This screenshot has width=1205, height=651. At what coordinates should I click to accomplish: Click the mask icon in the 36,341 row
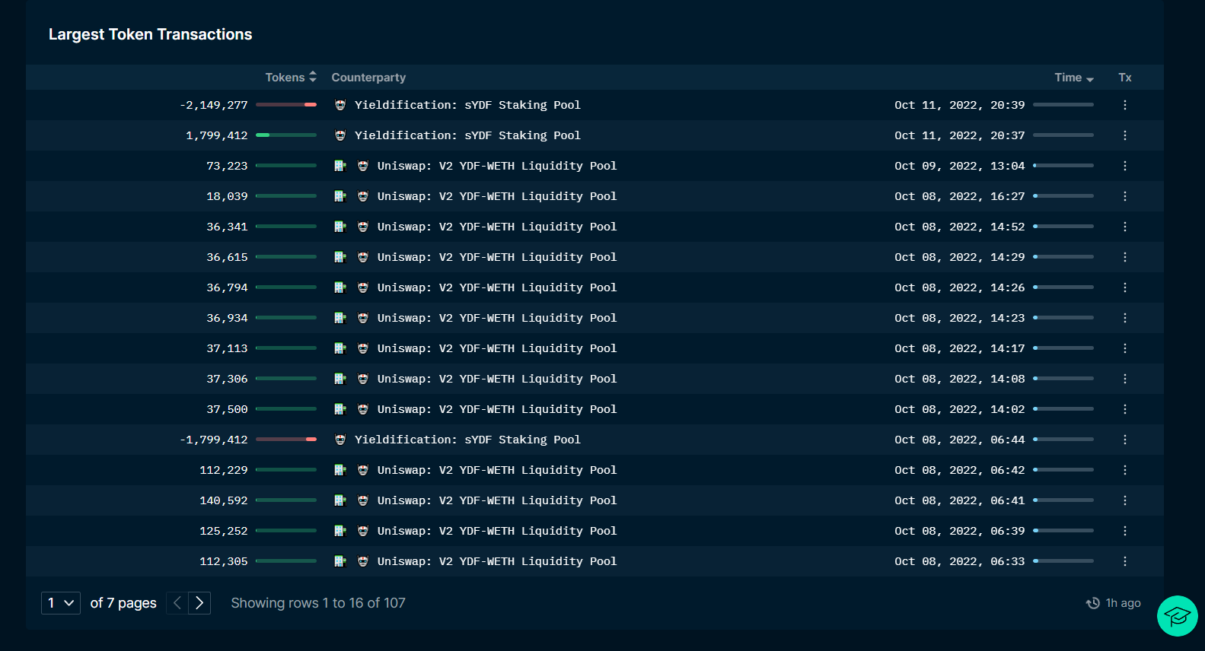coord(363,227)
